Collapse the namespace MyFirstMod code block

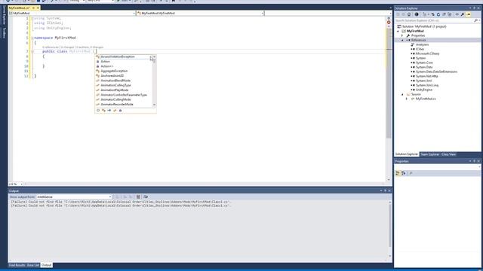click(32, 38)
